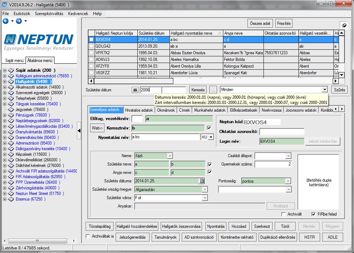Open the Családi állapot dropdown
Screen dimensions: 354x253
pyautogui.click(x=288, y=156)
